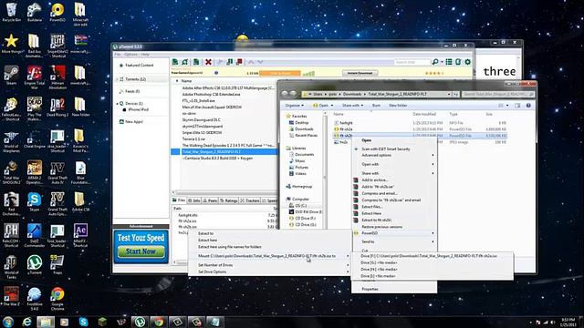Viewport: 584px width, 328px height.
Task: Select Terraria 1.1.rar torrent row
Action: [224, 139]
